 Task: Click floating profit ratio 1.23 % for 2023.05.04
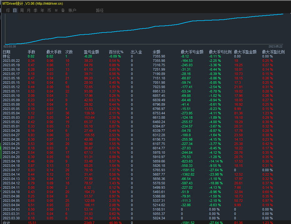coord(268,113)
